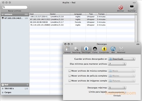Click LimeWire/5.5.8 in Gestor column
The image size is (142, 101).
coord(57,17)
